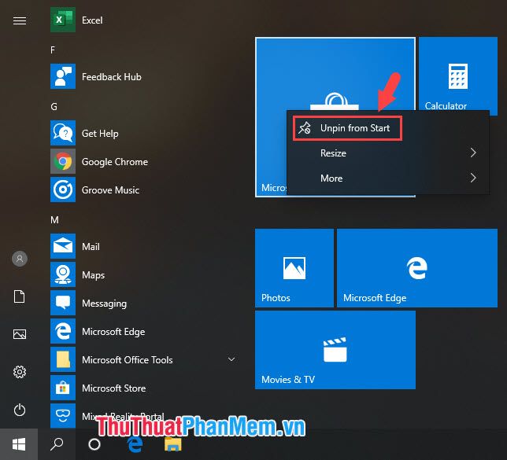Open the Excel app icon
The height and width of the screenshot is (460, 507).
tap(63, 20)
